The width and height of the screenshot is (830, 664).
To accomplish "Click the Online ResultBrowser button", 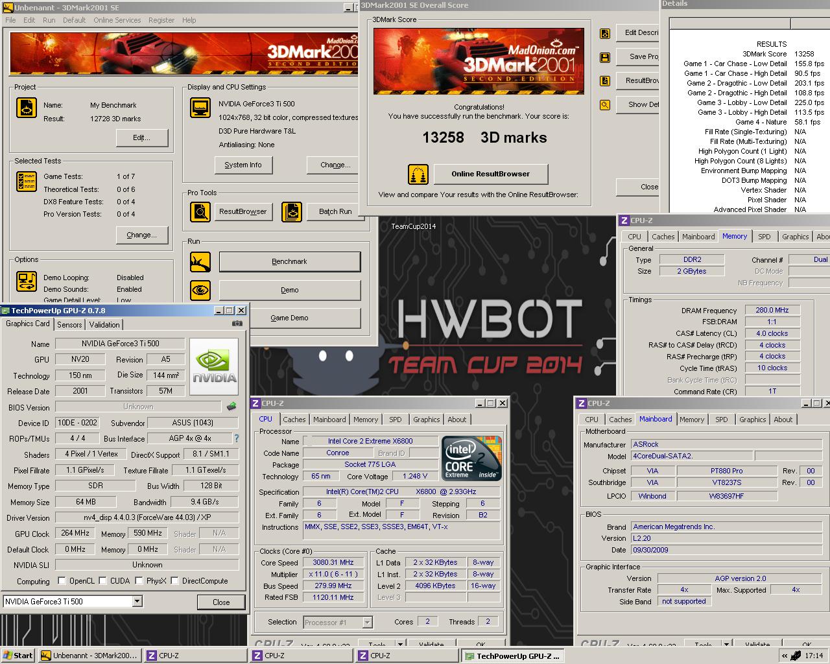I will tap(491, 174).
